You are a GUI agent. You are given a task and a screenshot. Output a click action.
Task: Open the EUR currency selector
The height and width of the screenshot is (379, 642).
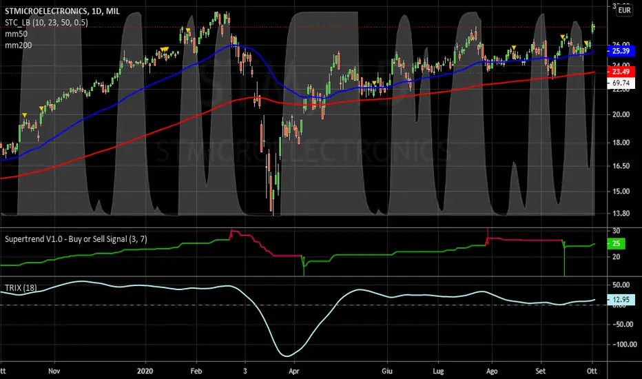tap(624, 10)
